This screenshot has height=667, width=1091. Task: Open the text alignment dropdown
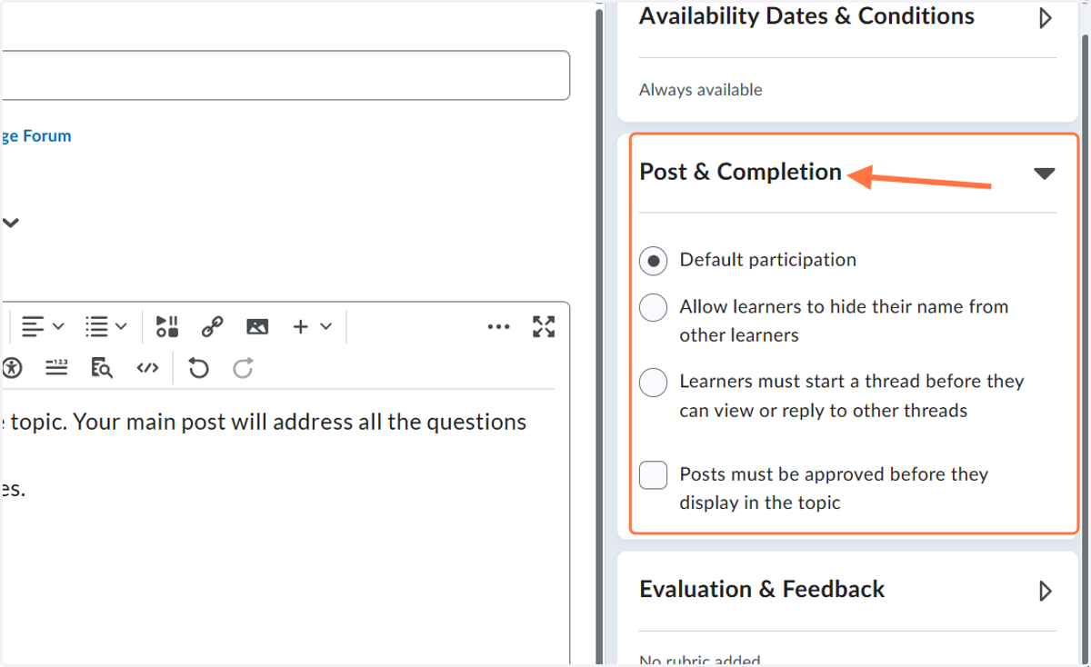coord(43,326)
